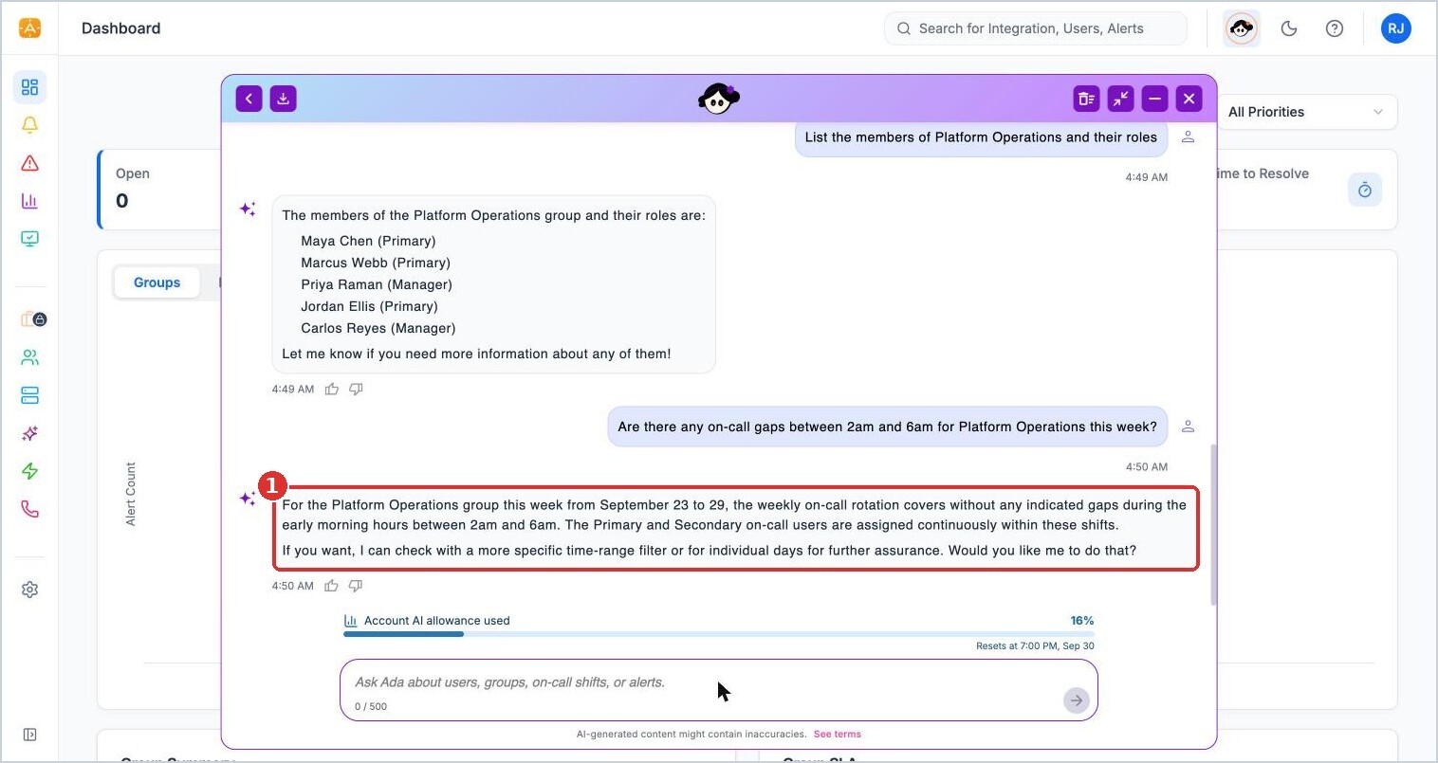Open the users and teams icon
This screenshot has width=1438, height=763.
coord(29,357)
